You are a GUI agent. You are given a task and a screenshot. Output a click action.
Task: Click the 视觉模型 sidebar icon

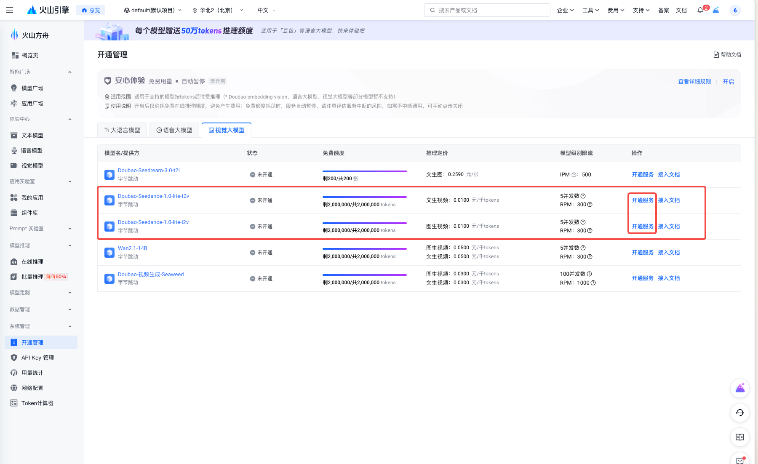point(14,165)
